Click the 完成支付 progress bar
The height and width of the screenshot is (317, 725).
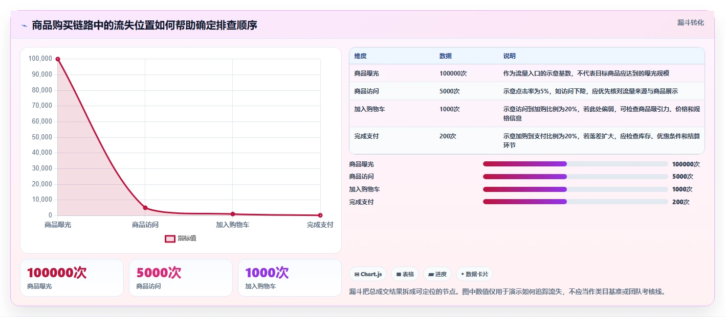576,202
